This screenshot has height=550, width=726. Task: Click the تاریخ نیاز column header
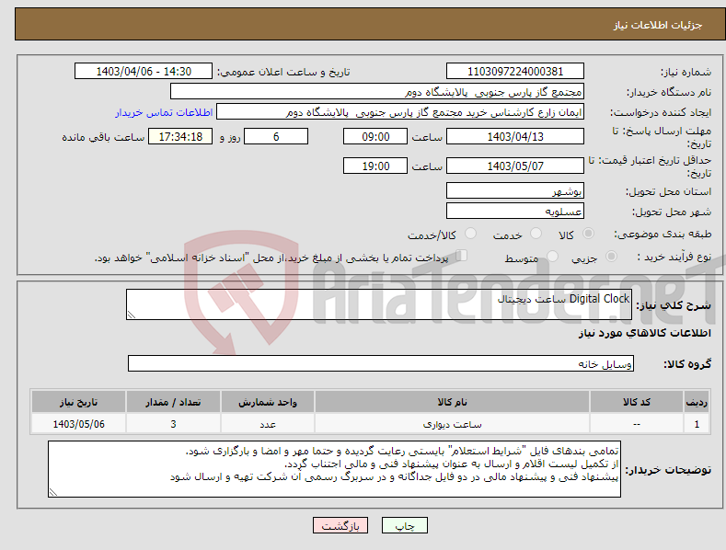click(78, 402)
